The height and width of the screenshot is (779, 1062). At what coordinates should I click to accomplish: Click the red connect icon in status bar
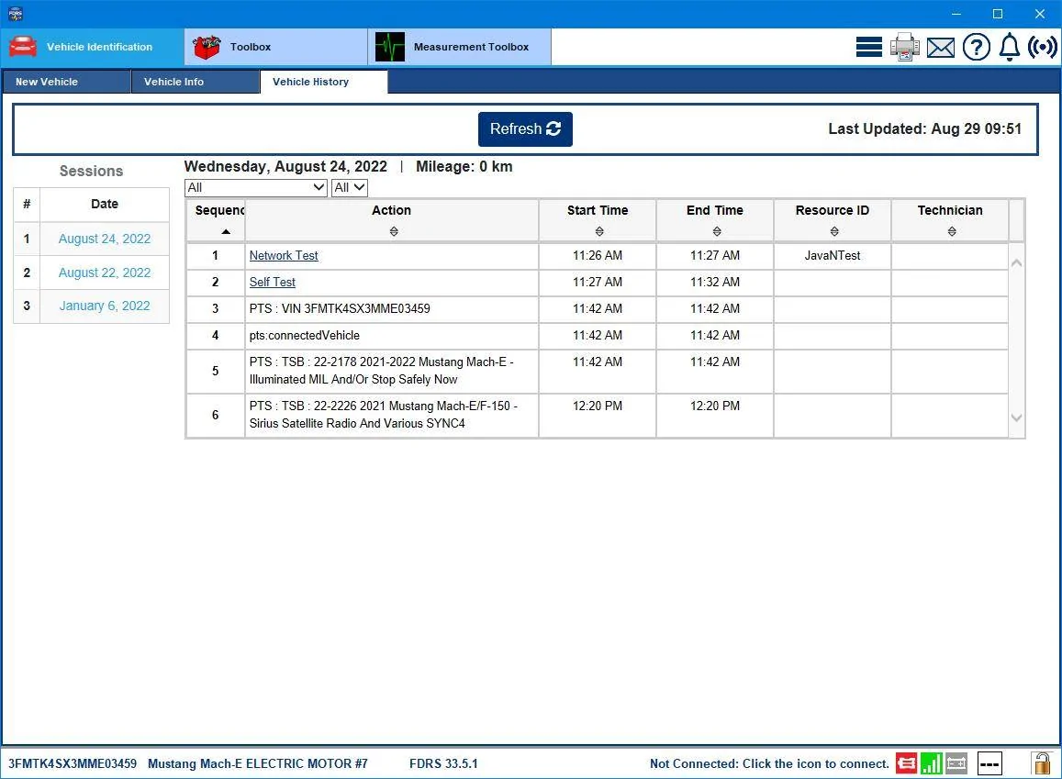tap(906, 764)
